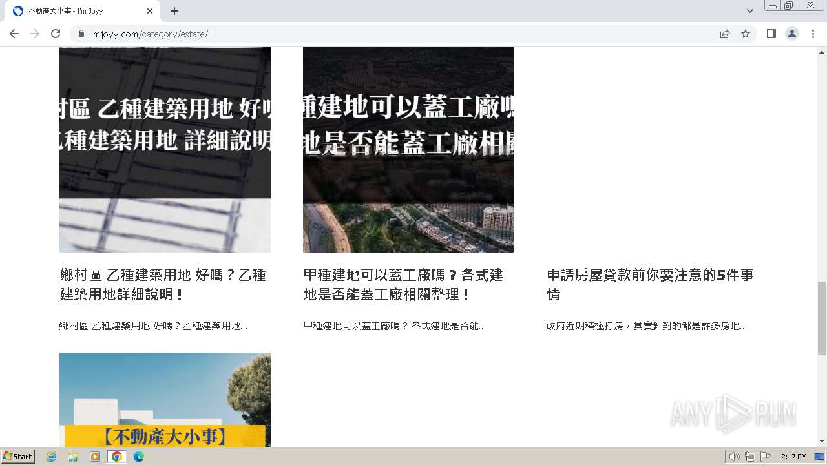The image size is (827, 465).
Task: Click scrollbar up arrow
Action: point(822,52)
